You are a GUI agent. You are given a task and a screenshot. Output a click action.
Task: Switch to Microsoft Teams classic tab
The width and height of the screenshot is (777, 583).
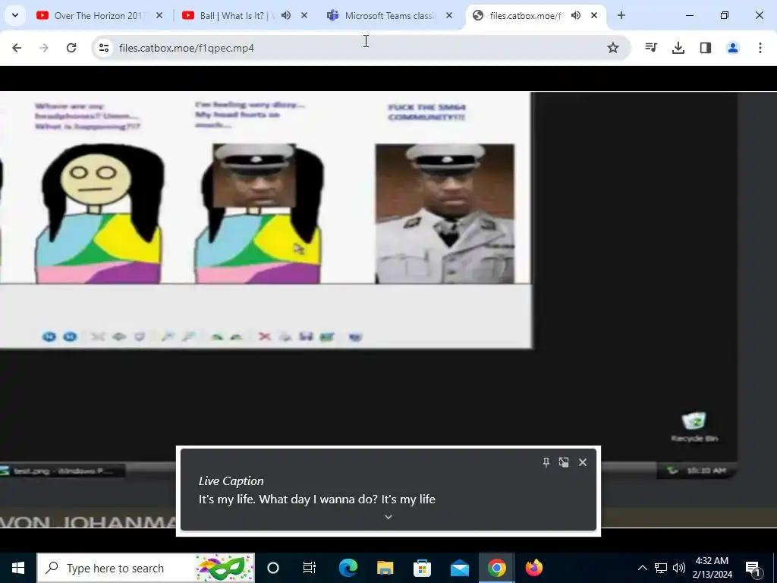[x=390, y=16]
